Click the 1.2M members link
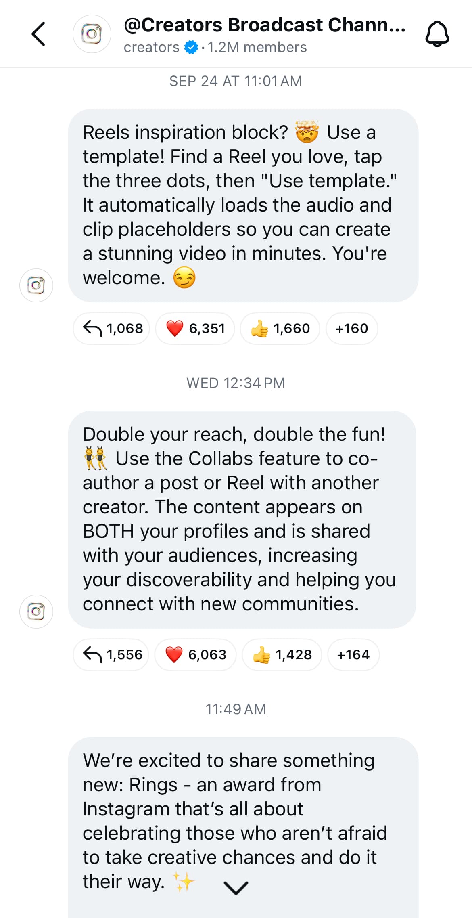 pos(257,47)
